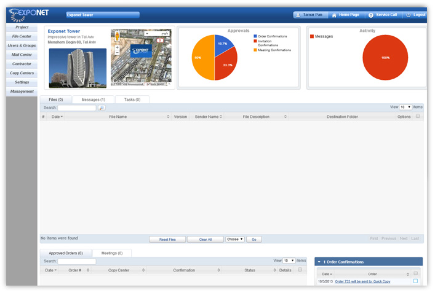Tick the Details header checkbox in Approved Orders
Viewport: 435px width, 293px height.
(x=300, y=269)
